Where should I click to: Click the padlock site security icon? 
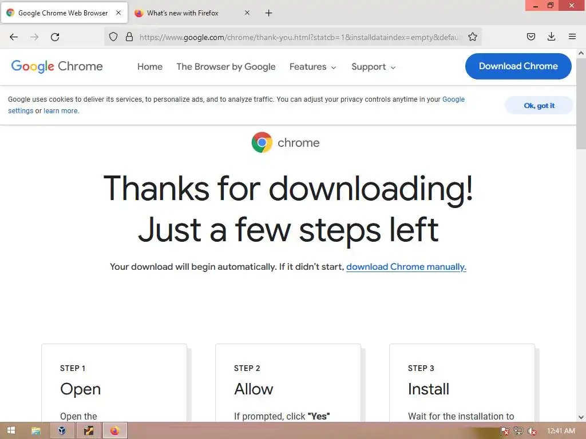[x=129, y=37]
